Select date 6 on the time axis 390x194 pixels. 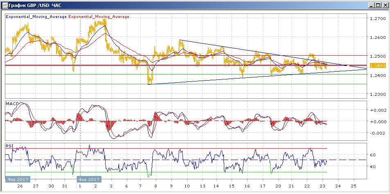click(x=127, y=186)
